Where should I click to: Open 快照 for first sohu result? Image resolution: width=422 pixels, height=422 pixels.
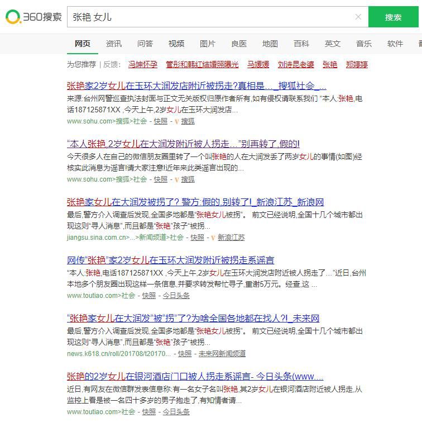[x=160, y=121]
